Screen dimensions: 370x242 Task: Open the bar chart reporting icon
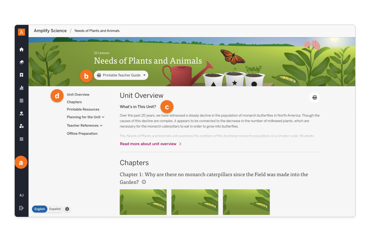pos(21,87)
